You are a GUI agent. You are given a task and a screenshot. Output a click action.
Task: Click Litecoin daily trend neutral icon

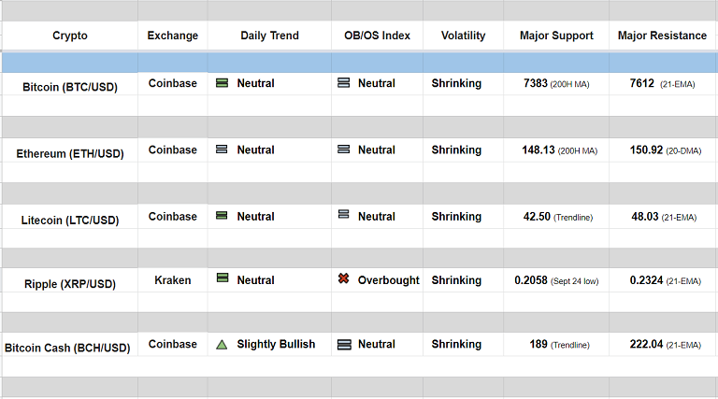click(223, 216)
